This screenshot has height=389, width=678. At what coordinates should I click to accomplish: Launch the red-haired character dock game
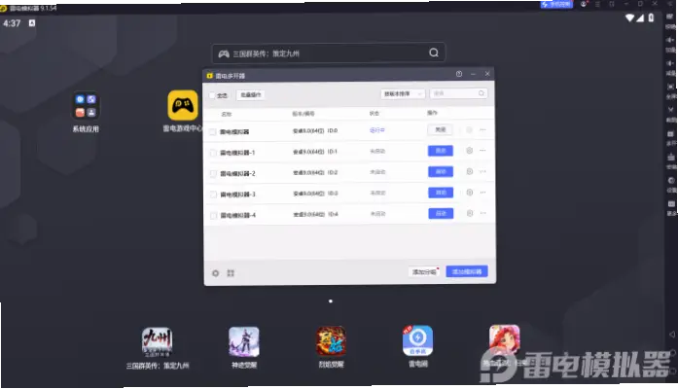(505, 340)
